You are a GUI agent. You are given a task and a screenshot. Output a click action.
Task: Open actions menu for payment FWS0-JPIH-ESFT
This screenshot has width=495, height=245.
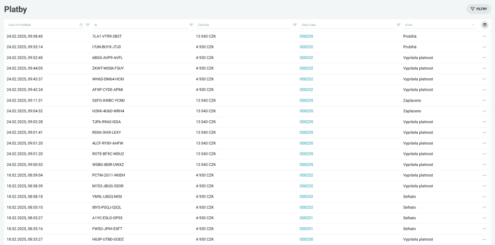pos(484,229)
